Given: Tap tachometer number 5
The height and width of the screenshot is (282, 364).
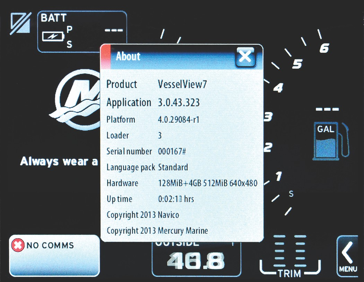Looking at the screenshot, I should pos(297,63).
